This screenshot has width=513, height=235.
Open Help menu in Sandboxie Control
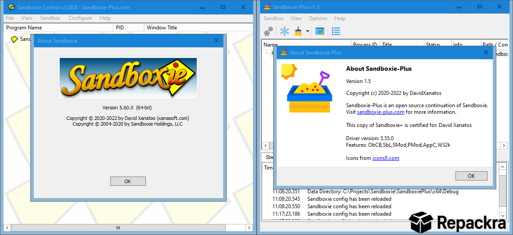(105, 18)
